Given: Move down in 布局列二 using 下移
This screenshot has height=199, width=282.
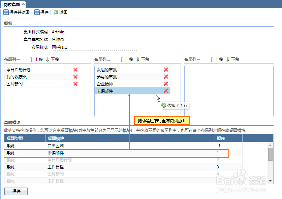Looking at the screenshot, I should click(x=143, y=59).
